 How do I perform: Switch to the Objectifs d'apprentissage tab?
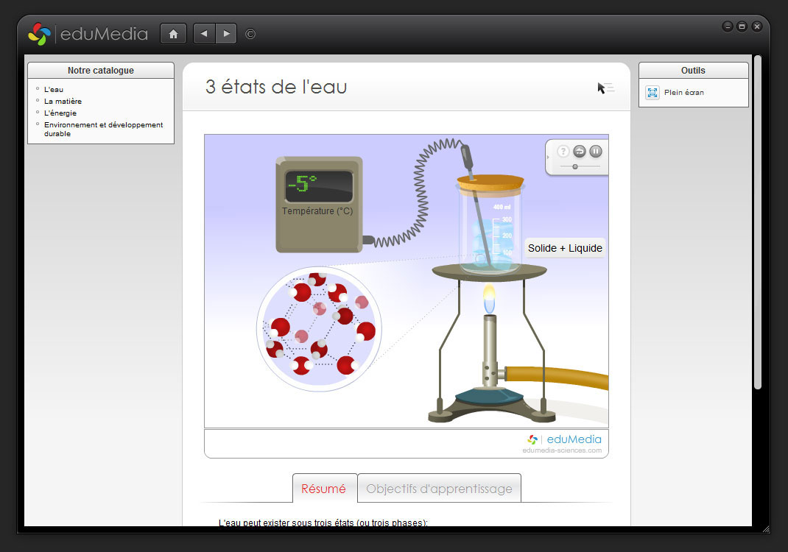pos(439,489)
